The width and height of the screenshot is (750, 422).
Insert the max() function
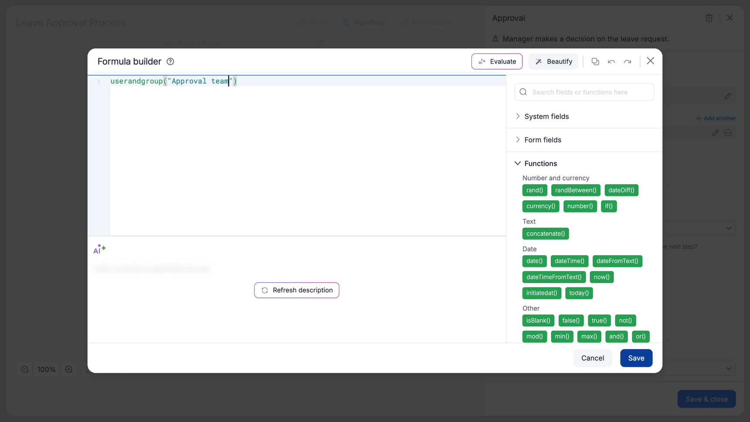click(x=589, y=337)
